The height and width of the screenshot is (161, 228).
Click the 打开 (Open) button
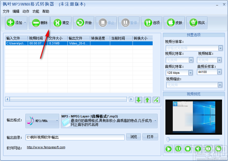point(150,137)
